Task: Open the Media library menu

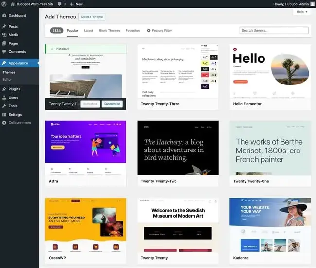Action: click(x=14, y=35)
